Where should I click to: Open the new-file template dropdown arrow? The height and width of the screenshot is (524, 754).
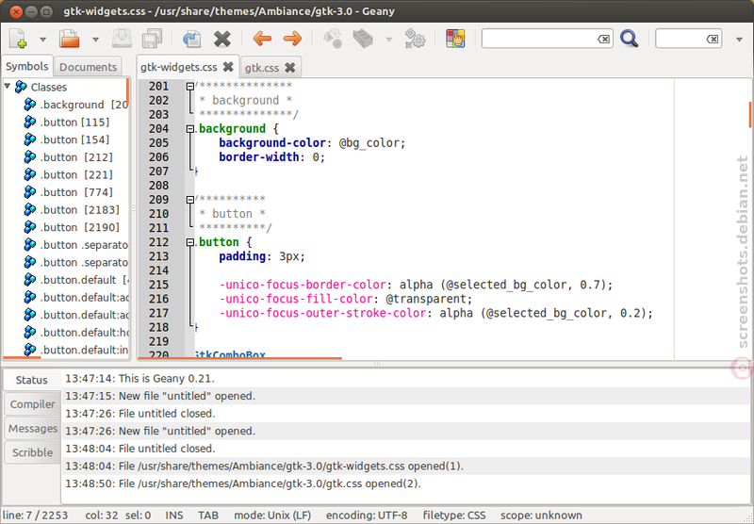pyautogui.click(x=42, y=40)
